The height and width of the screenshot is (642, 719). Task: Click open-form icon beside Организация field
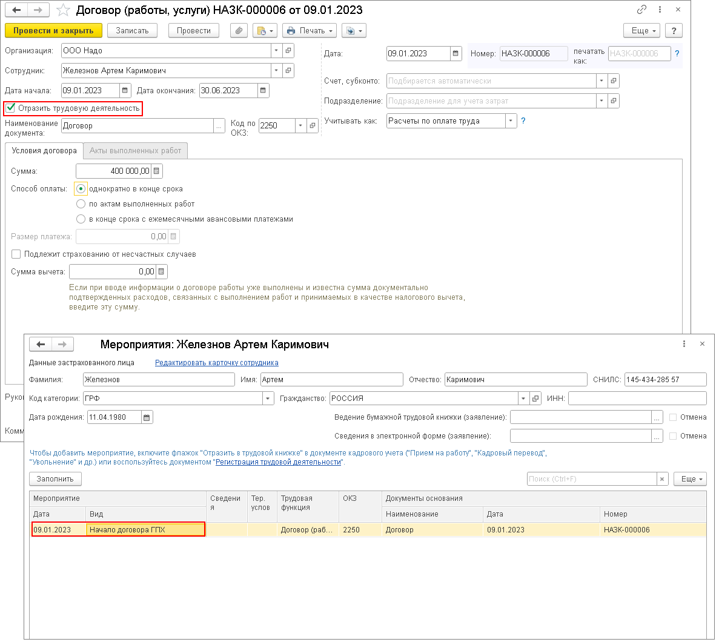pyautogui.click(x=288, y=51)
